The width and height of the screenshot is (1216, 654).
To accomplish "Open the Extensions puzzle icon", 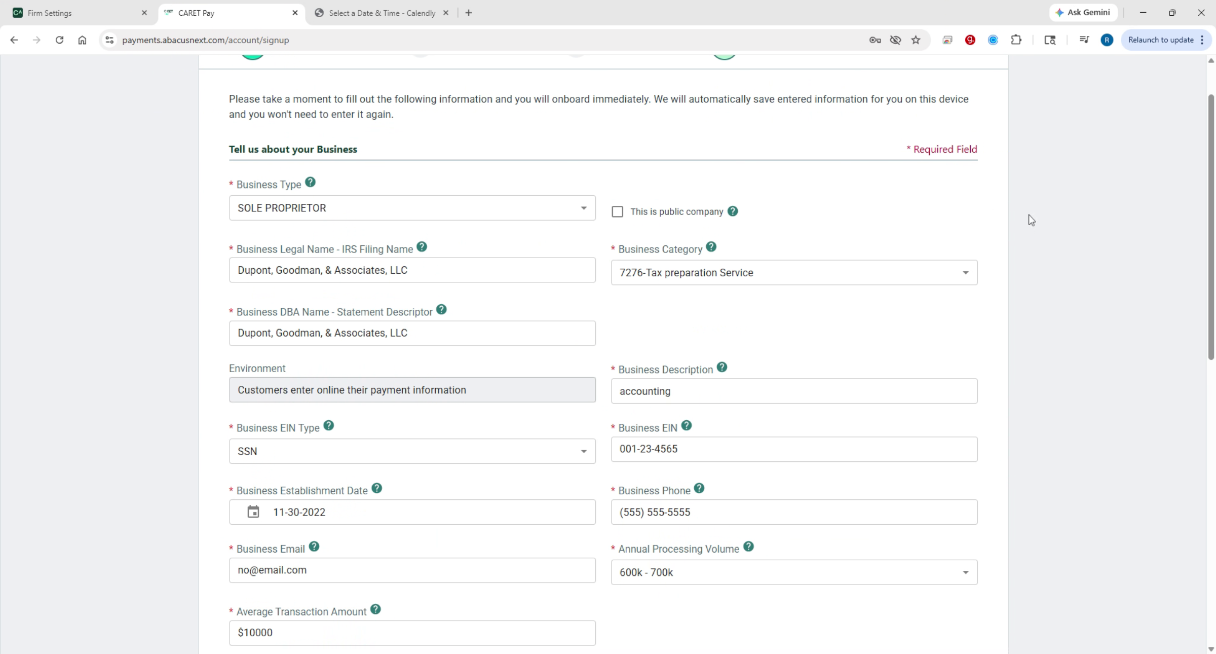I will click(x=1016, y=40).
